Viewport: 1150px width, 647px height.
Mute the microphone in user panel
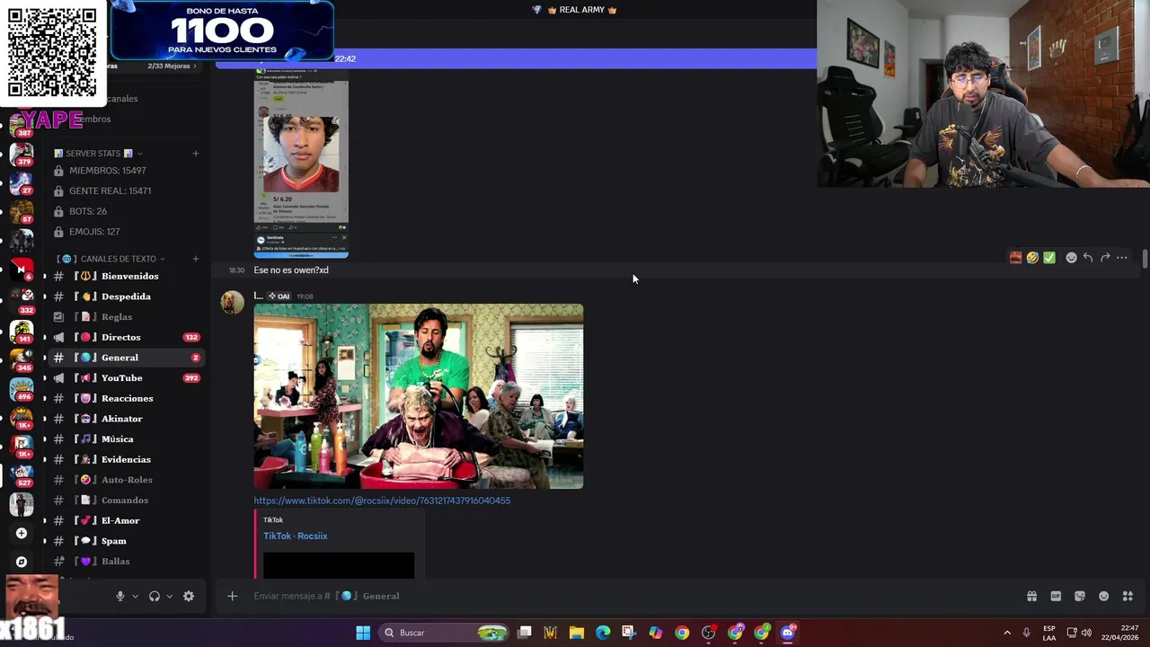pos(120,596)
